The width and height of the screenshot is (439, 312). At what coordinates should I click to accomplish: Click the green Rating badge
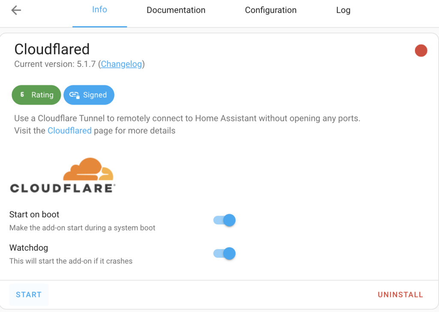pyautogui.click(x=36, y=95)
